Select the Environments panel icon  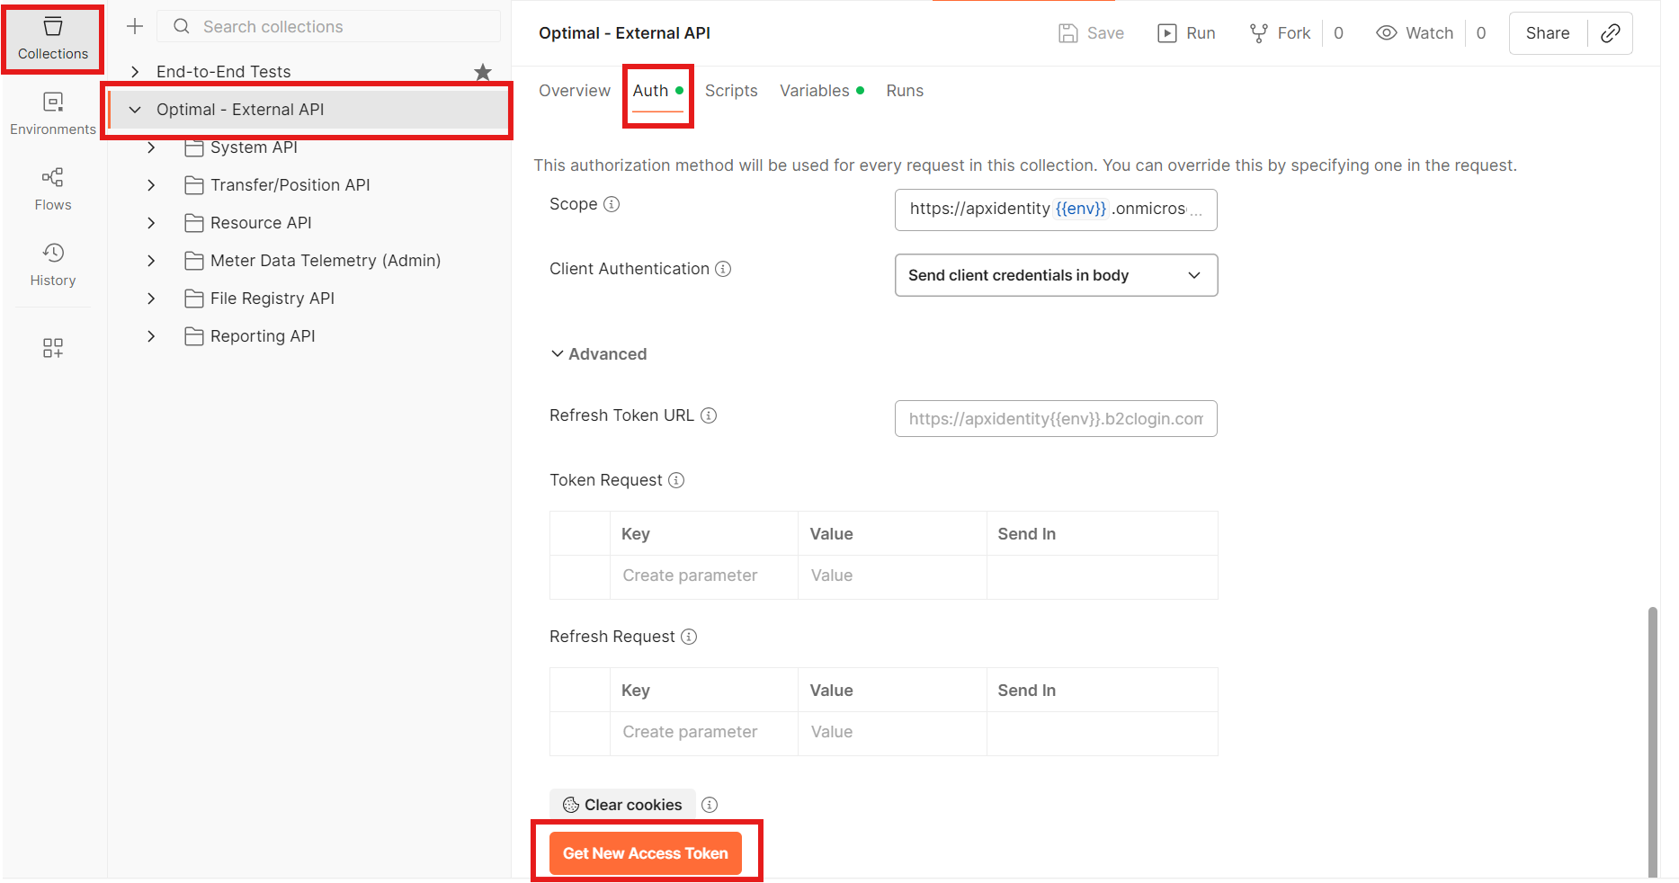(52, 111)
